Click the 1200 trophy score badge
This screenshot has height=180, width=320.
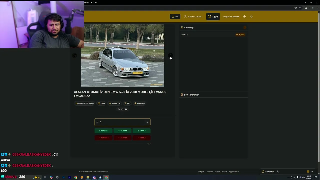[213, 17]
